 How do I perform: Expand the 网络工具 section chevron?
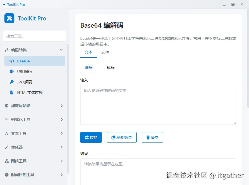[62, 161]
